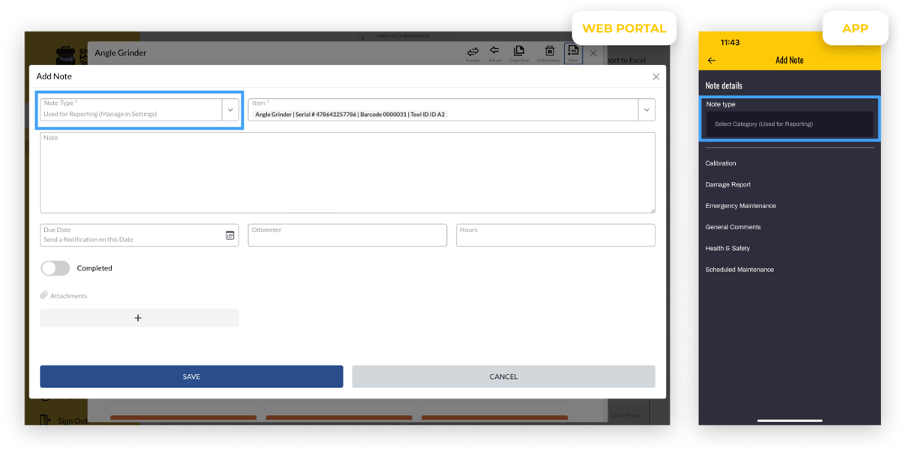Select Damage Report from category list

727,184
